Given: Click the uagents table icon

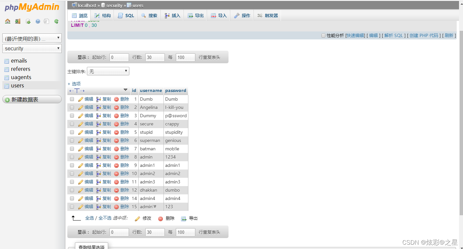Looking at the screenshot, I should pyautogui.click(x=7, y=77).
